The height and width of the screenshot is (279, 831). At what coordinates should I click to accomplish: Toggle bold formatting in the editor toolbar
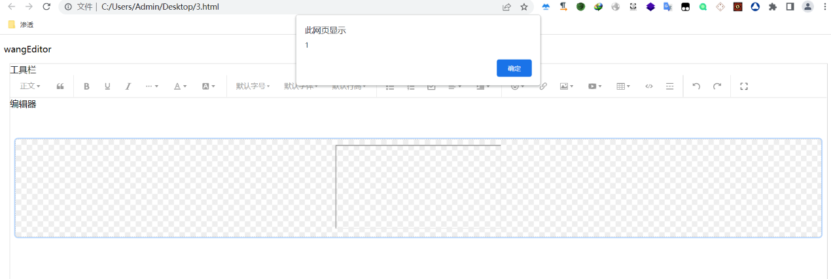(x=86, y=86)
